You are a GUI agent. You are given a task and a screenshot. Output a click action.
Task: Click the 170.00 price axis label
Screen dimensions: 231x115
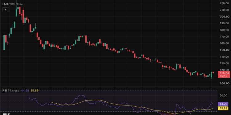pos(224,37)
